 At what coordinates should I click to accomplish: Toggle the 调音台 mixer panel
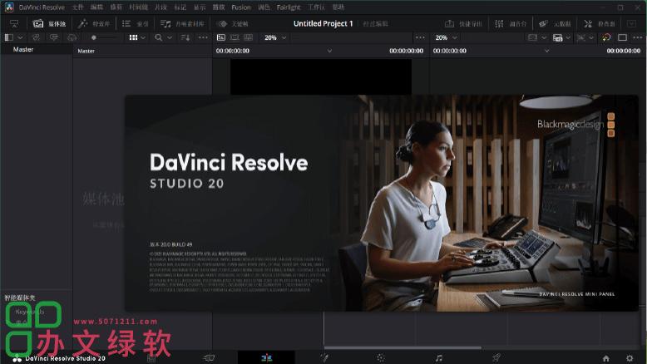click(511, 24)
